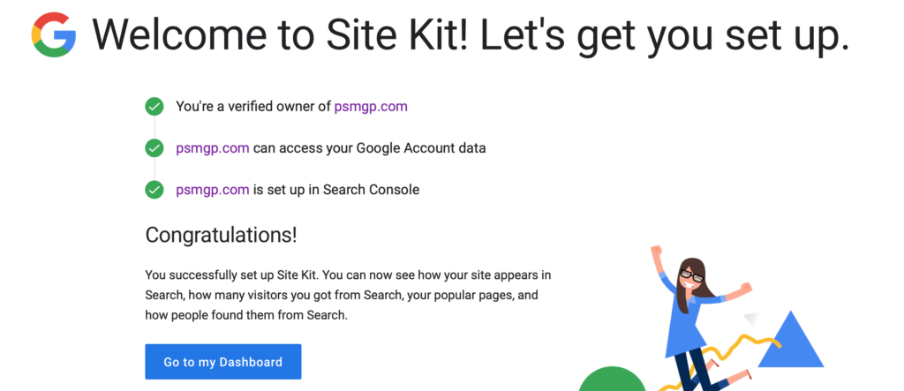Click the green semicircle shape

point(613,380)
